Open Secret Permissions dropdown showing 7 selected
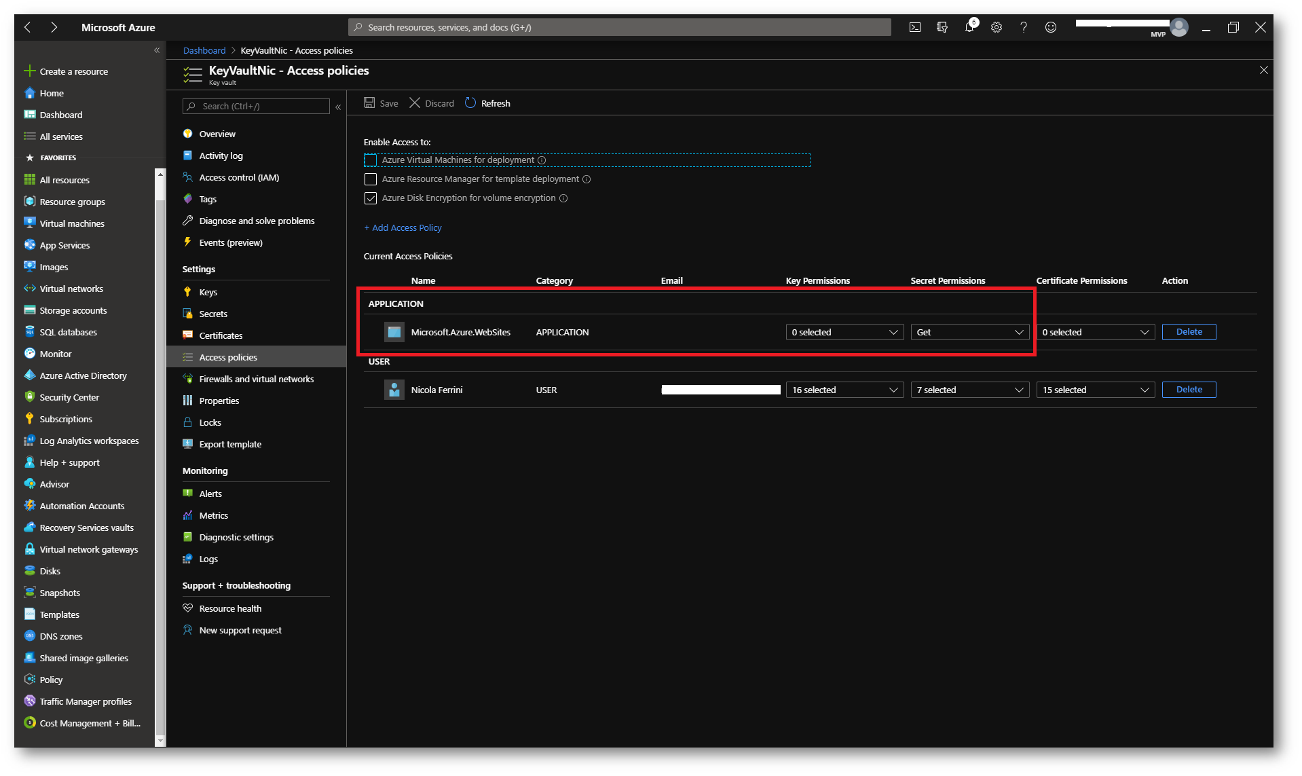The width and height of the screenshot is (1302, 776). [970, 390]
